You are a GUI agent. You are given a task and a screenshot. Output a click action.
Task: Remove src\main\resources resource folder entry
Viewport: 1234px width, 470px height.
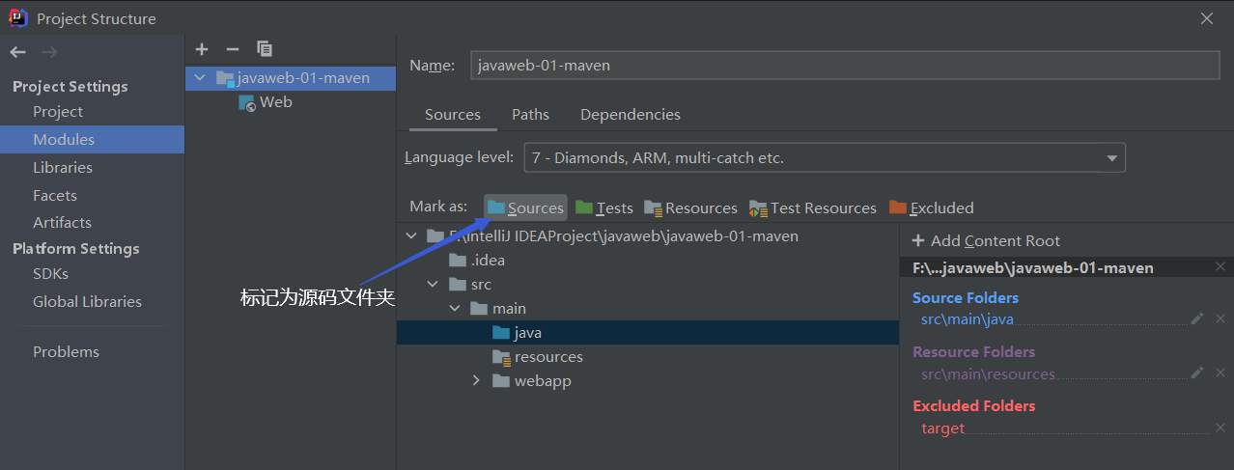1220,373
